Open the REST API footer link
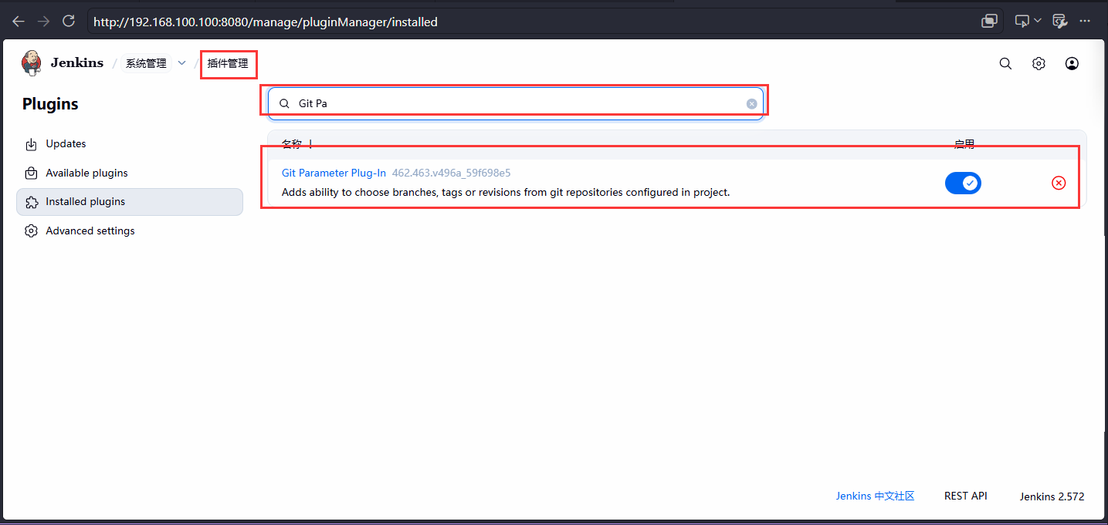This screenshot has height=525, width=1108. (x=966, y=496)
